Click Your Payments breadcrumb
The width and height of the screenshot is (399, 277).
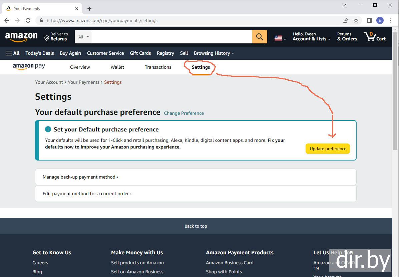tap(83, 82)
